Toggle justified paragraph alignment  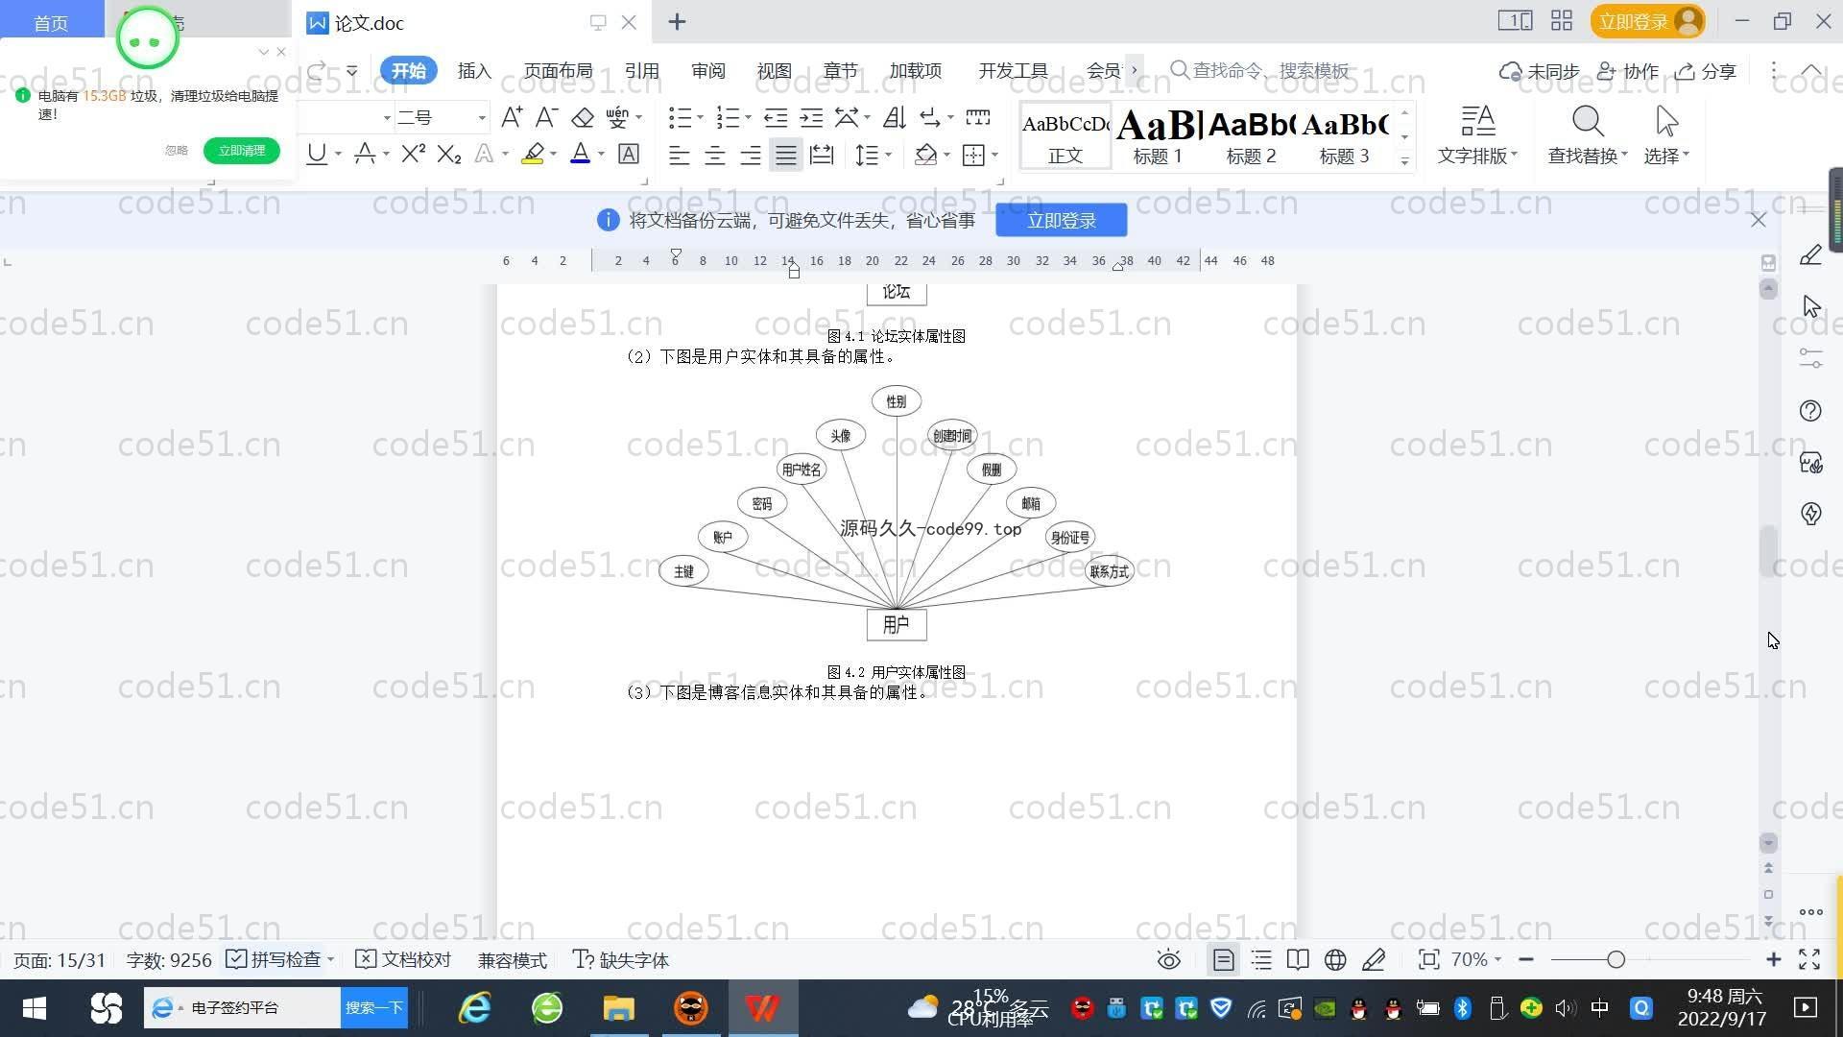(786, 155)
